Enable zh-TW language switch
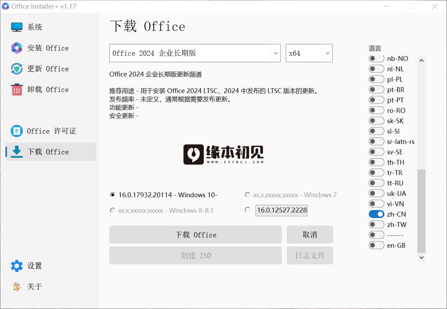 (x=376, y=225)
